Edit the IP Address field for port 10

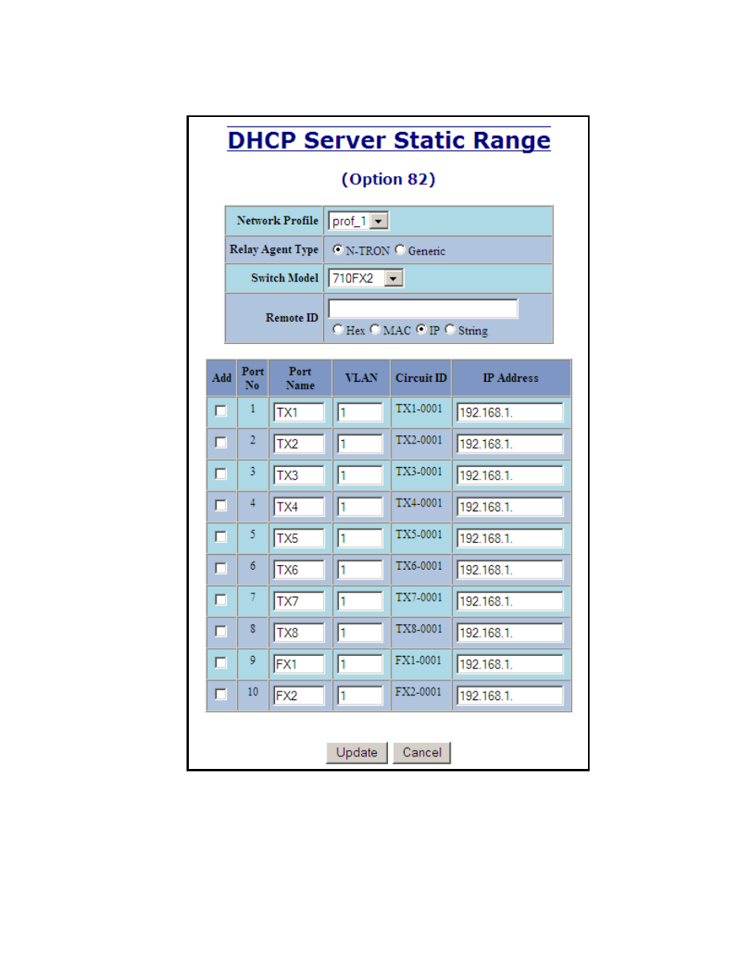pos(510,696)
